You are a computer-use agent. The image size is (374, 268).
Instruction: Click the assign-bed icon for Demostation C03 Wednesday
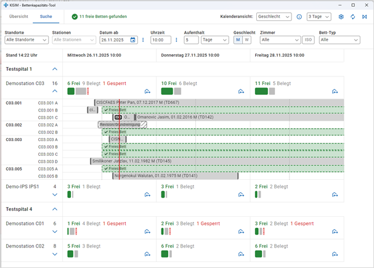(147, 92)
